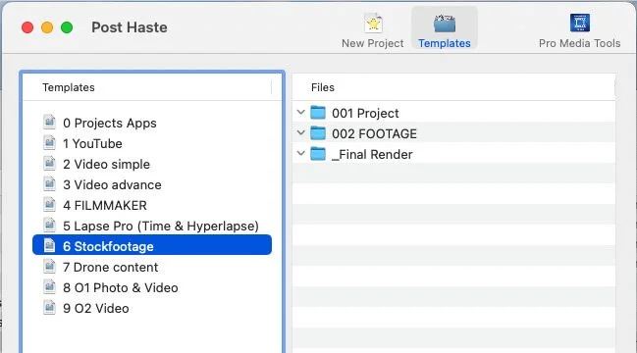Select the _Final Render folder name

(372, 155)
